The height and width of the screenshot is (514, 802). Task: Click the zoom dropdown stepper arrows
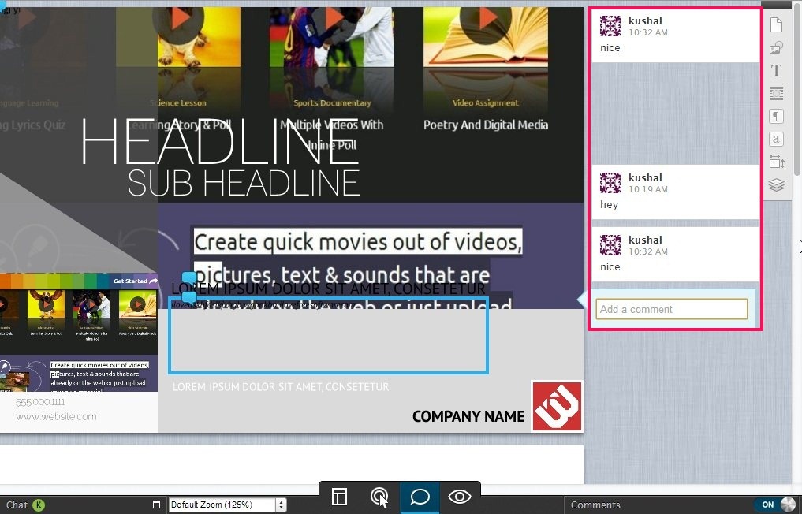click(281, 505)
